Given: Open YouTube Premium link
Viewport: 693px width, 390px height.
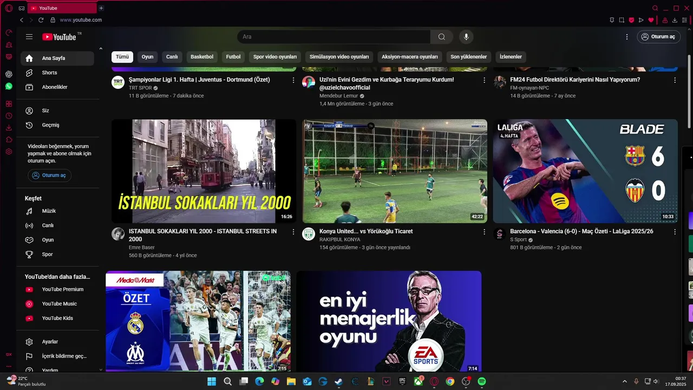Looking at the screenshot, I should (x=57, y=289).
